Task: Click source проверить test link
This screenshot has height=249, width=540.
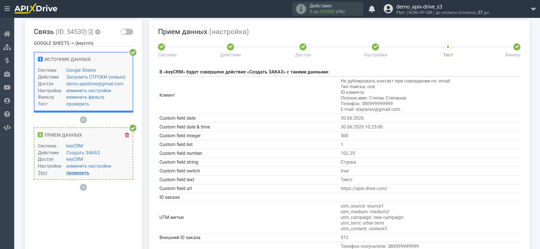Action: 78,104
